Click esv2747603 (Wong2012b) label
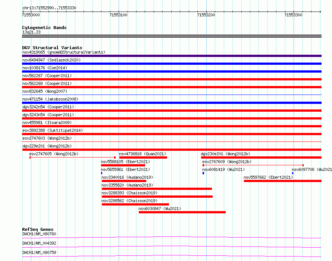The width and height of the screenshot is (332, 261). (47, 138)
